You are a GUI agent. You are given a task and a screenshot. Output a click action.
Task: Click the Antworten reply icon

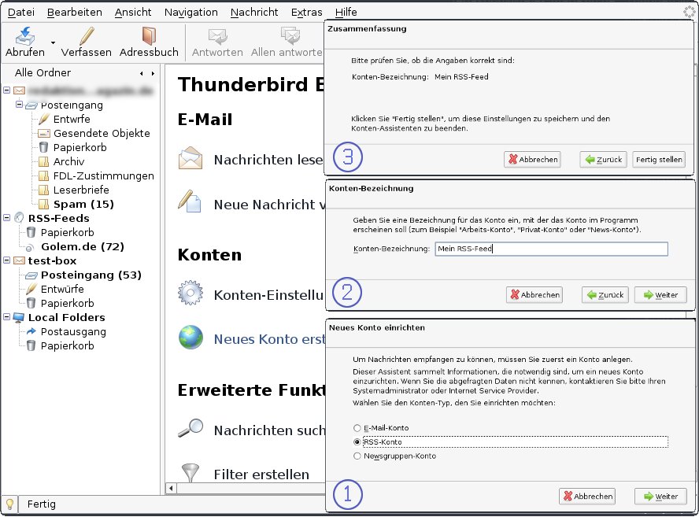(217, 36)
